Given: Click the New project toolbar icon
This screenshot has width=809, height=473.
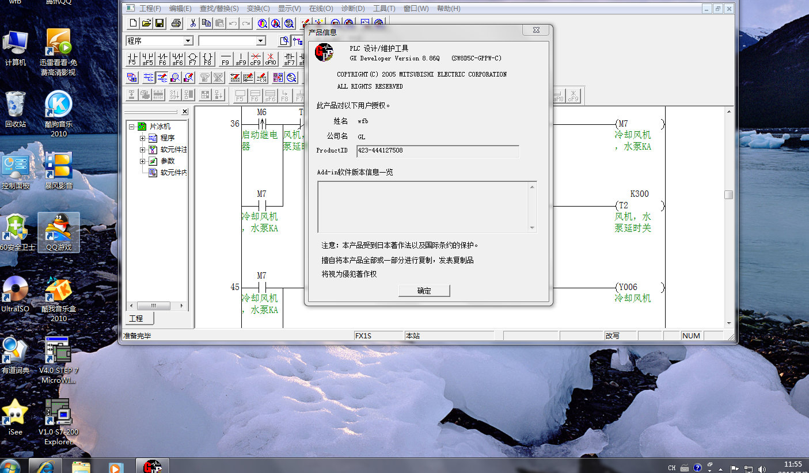Looking at the screenshot, I should (133, 23).
